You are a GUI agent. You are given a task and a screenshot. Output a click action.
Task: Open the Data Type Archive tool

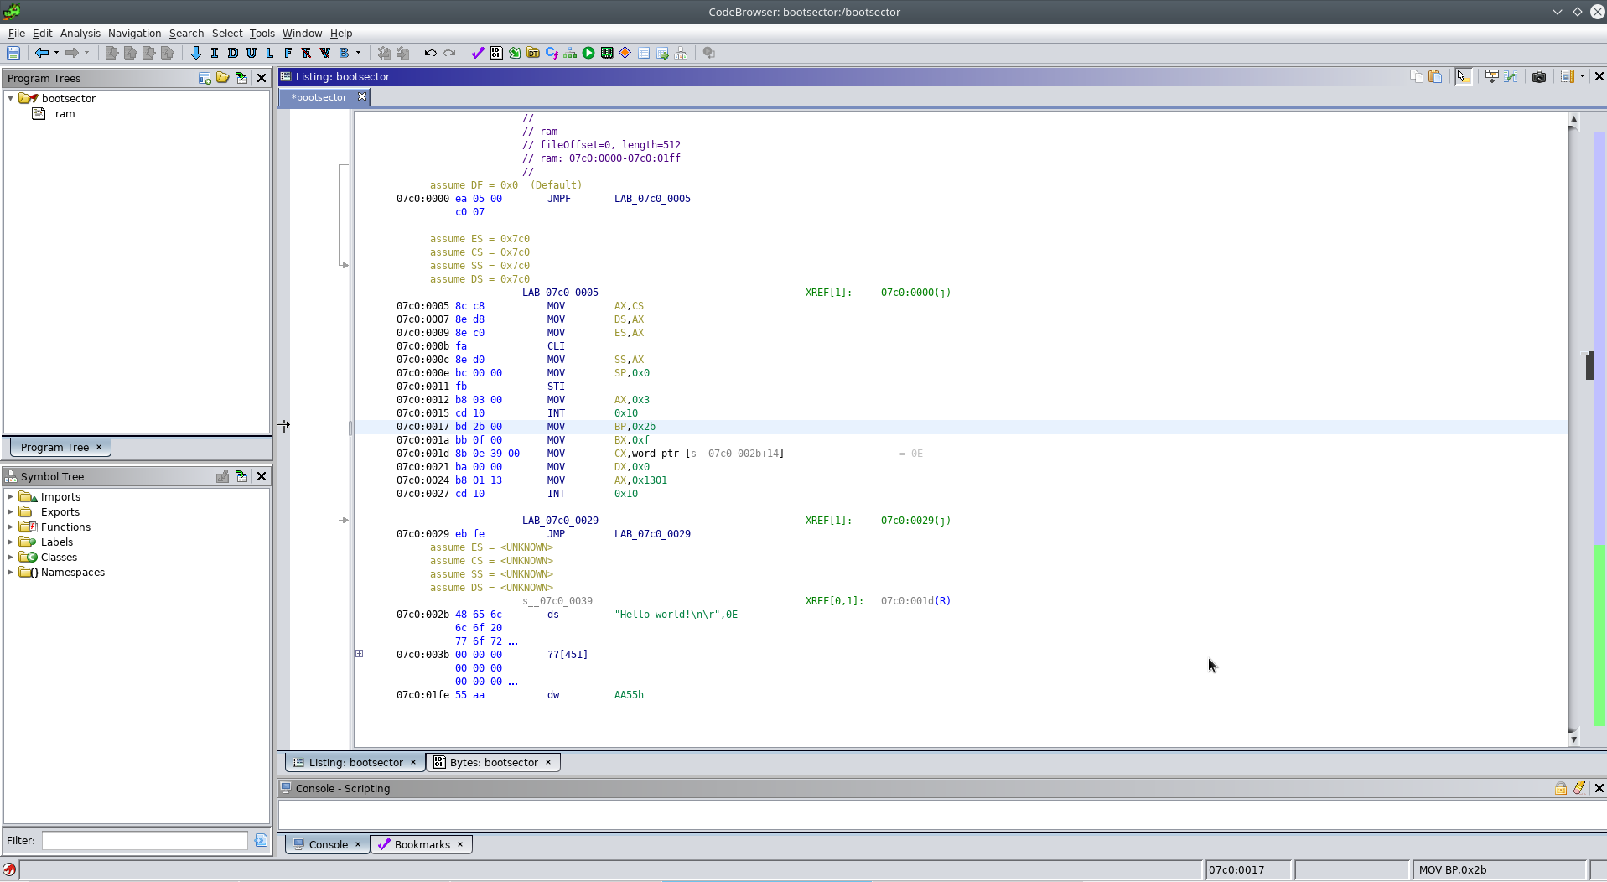(x=533, y=53)
